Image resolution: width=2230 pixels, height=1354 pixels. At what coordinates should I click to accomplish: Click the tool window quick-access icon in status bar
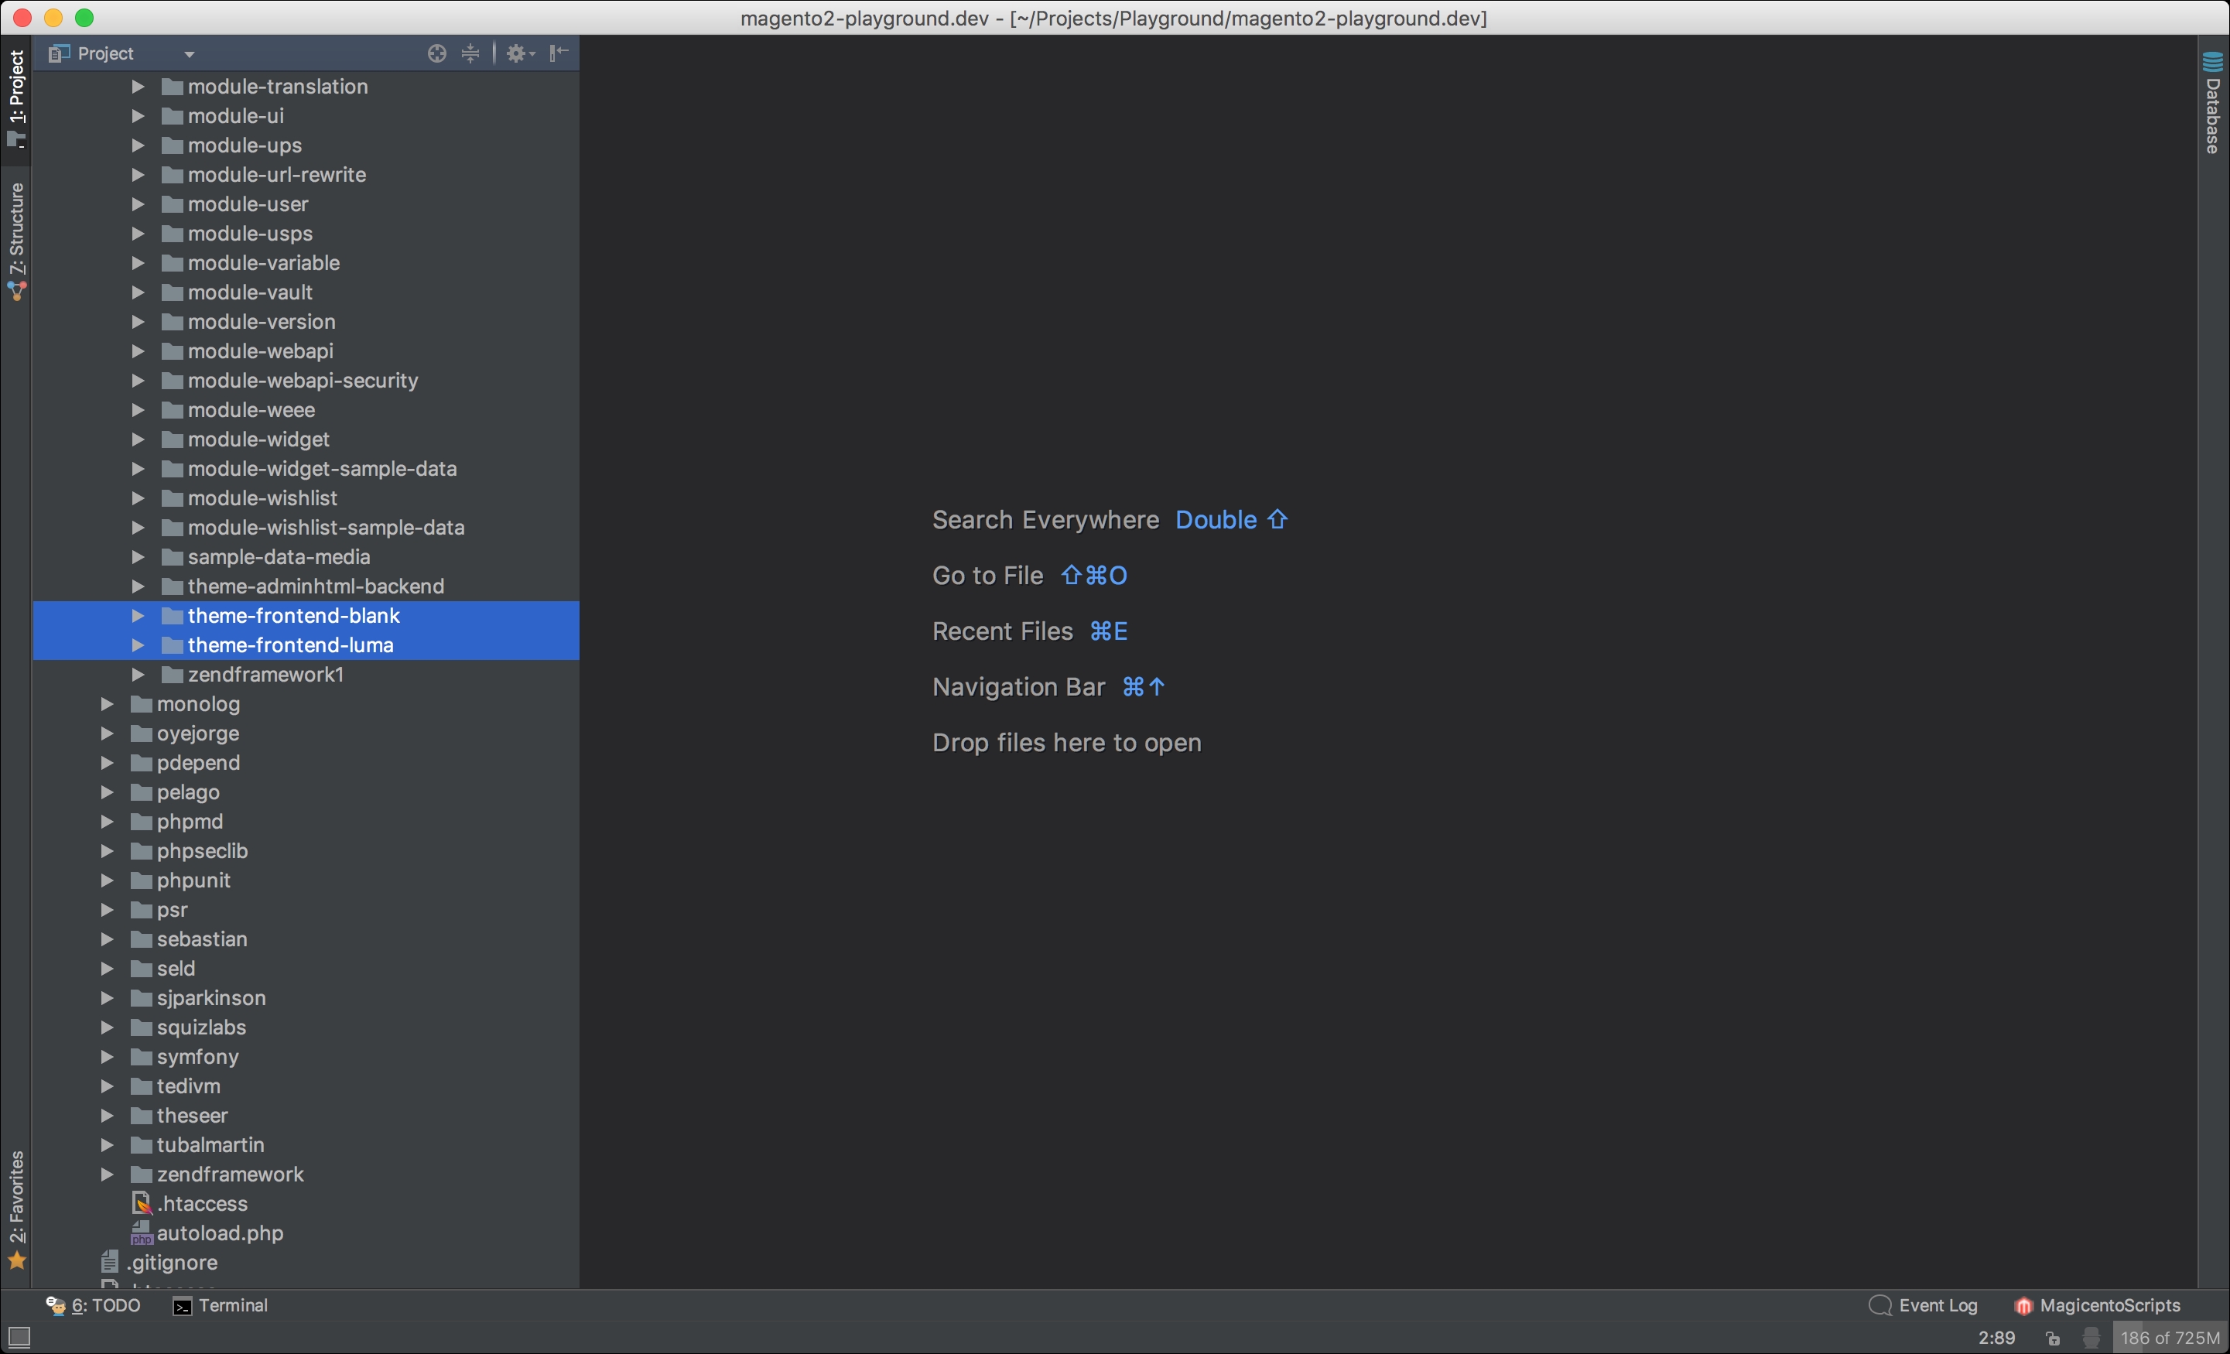(x=19, y=1337)
